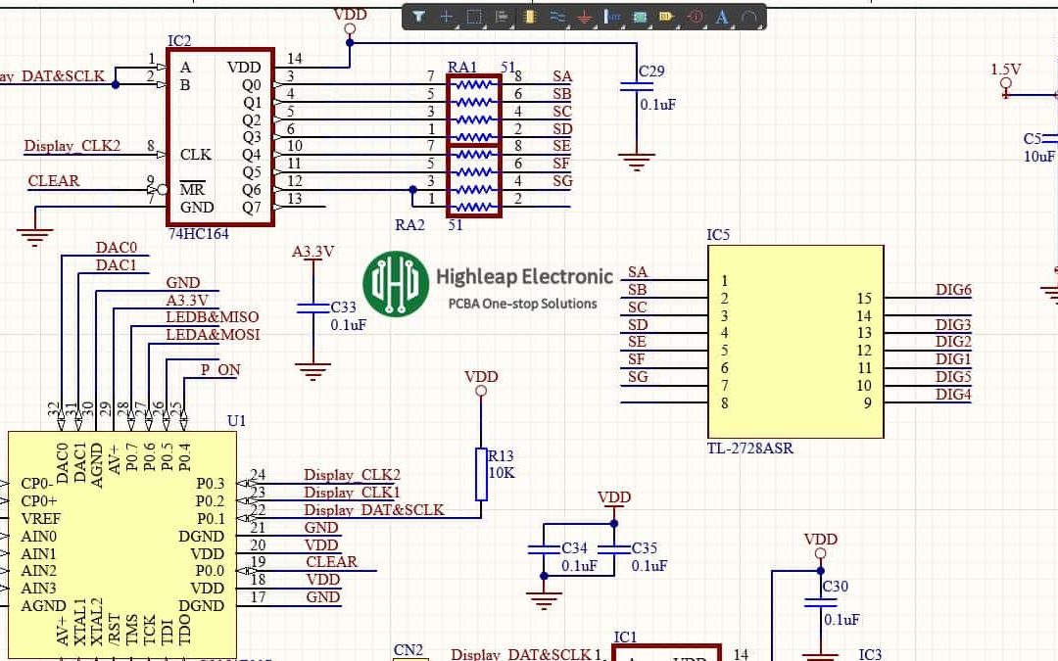Select capacitor C34 symbol
Viewport: 1058px width, 661px height.
pyautogui.click(x=544, y=549)
